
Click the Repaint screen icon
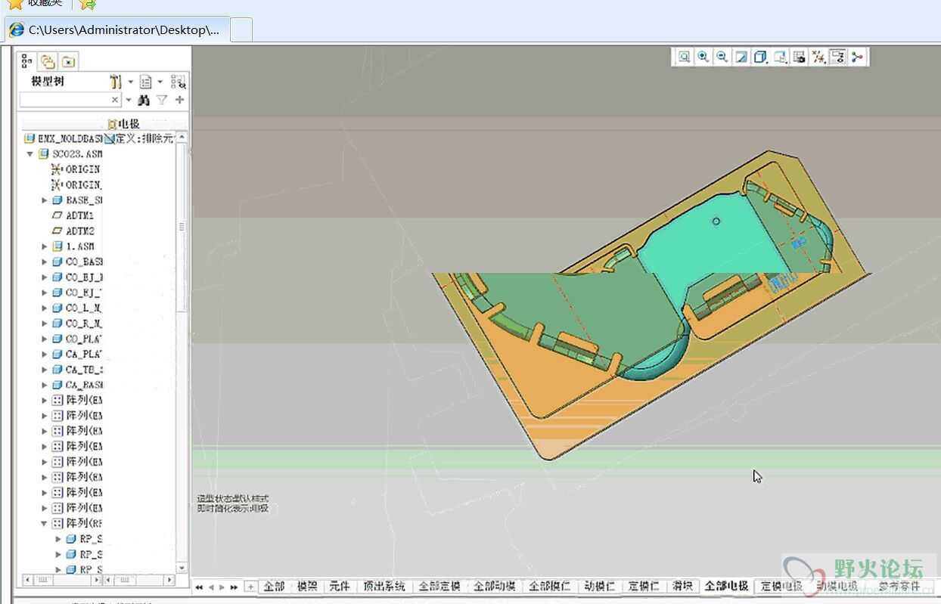click(x=741, y=57)
